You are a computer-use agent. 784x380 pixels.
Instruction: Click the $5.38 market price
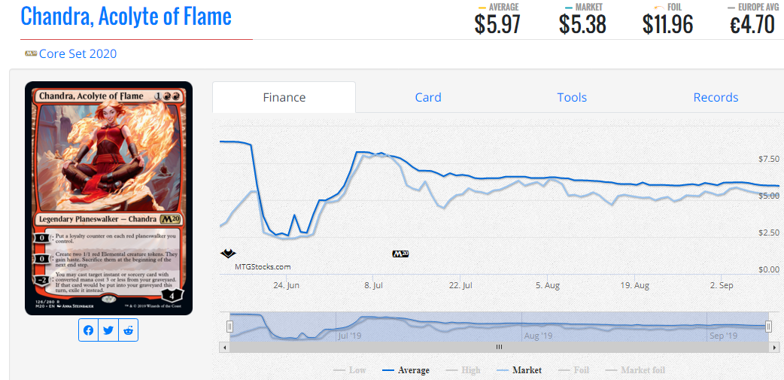[x=582, y=25]
